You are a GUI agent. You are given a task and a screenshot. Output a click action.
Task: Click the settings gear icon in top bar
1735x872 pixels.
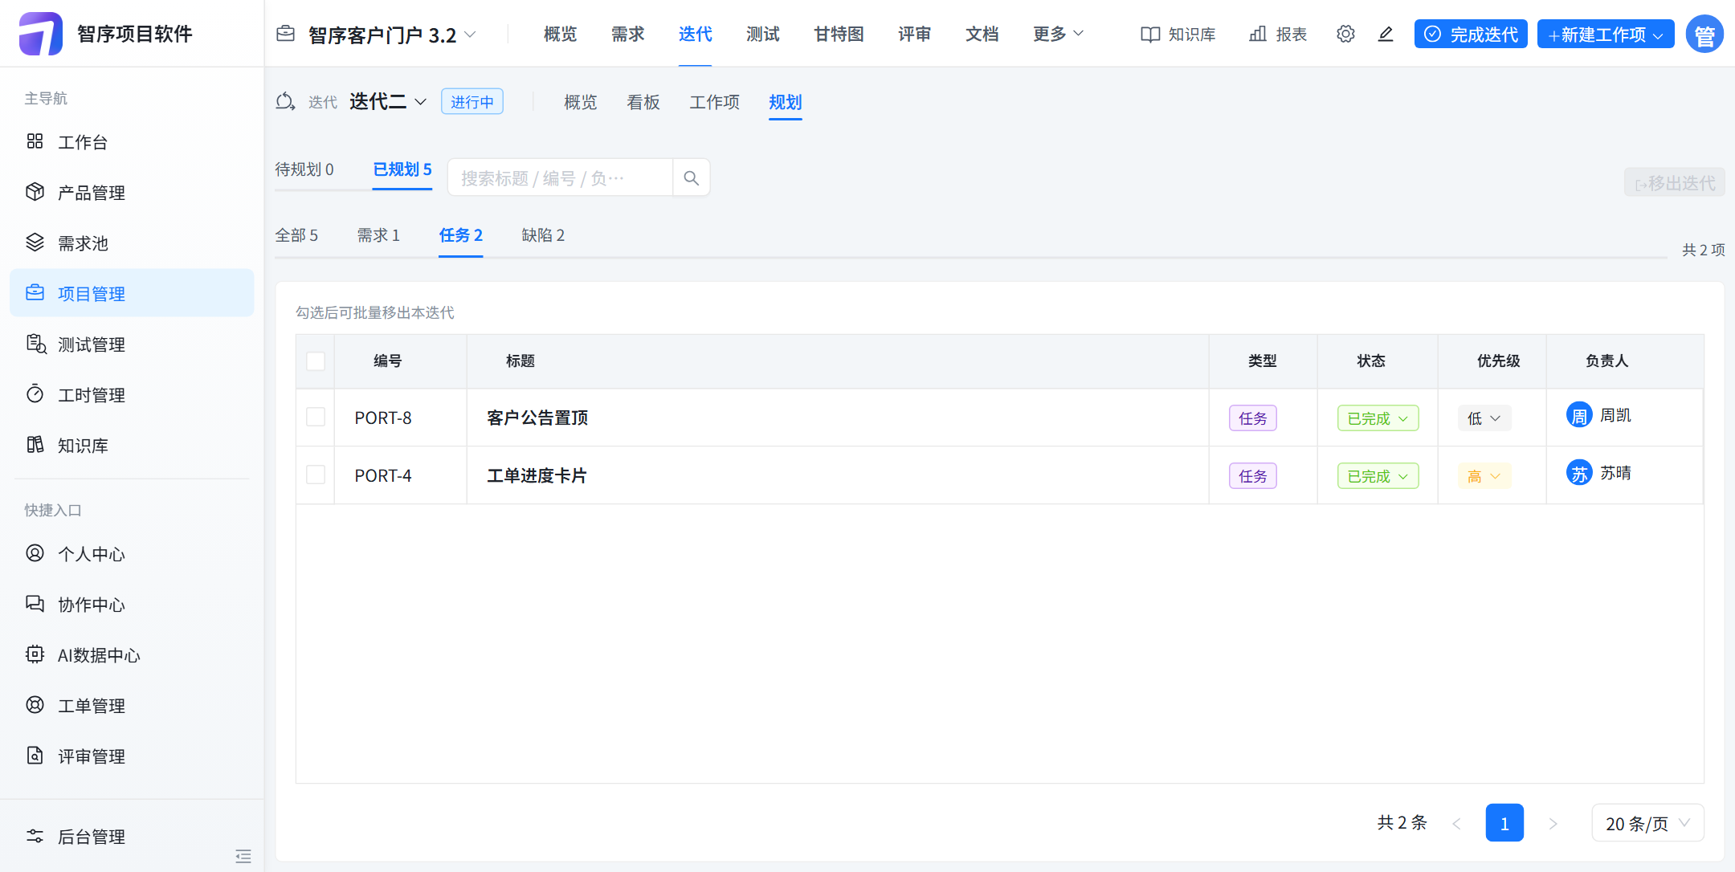(1345, 34)
